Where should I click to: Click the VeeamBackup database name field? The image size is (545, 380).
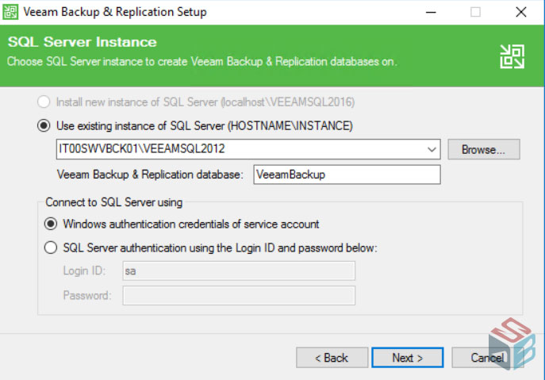point(346,175)
